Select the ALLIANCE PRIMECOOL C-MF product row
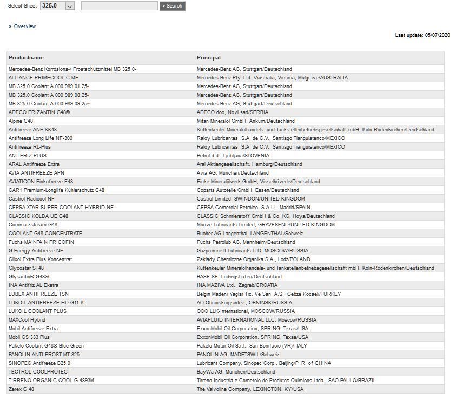This screenshot has height=400, width=456. (x=43, y=78)
